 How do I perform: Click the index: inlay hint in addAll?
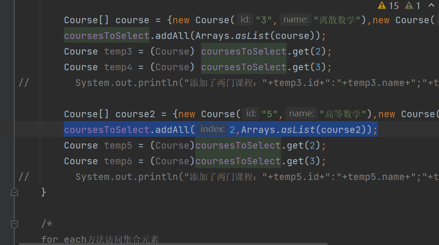click(x=212, y=129)
